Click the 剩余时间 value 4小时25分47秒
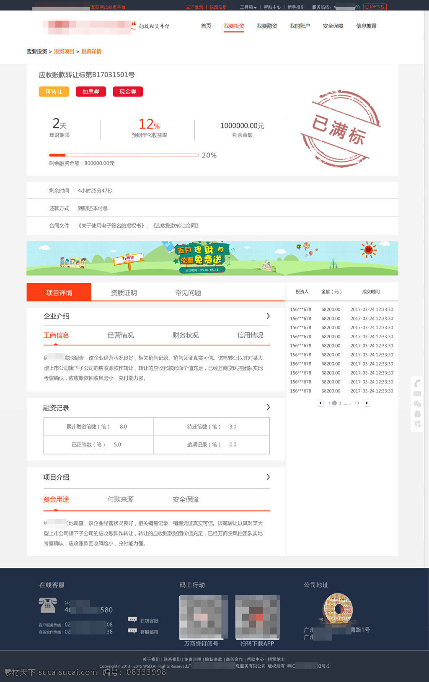 (x=95, y=191)
